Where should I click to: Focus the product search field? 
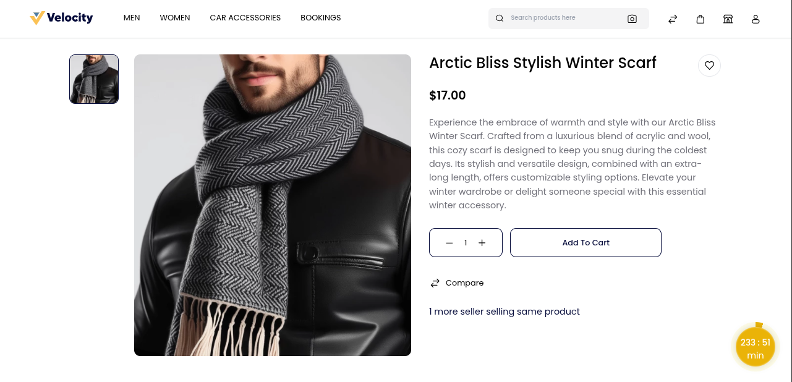click(563, 18)
